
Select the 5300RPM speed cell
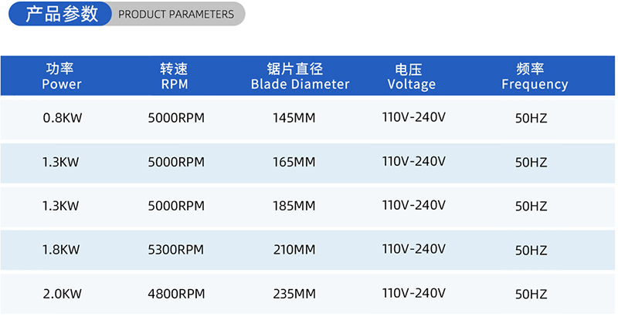pyautogui.click(x=175, y=251)
